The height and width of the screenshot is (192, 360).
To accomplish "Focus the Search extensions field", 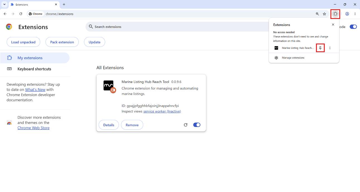I will pos(179,27).
